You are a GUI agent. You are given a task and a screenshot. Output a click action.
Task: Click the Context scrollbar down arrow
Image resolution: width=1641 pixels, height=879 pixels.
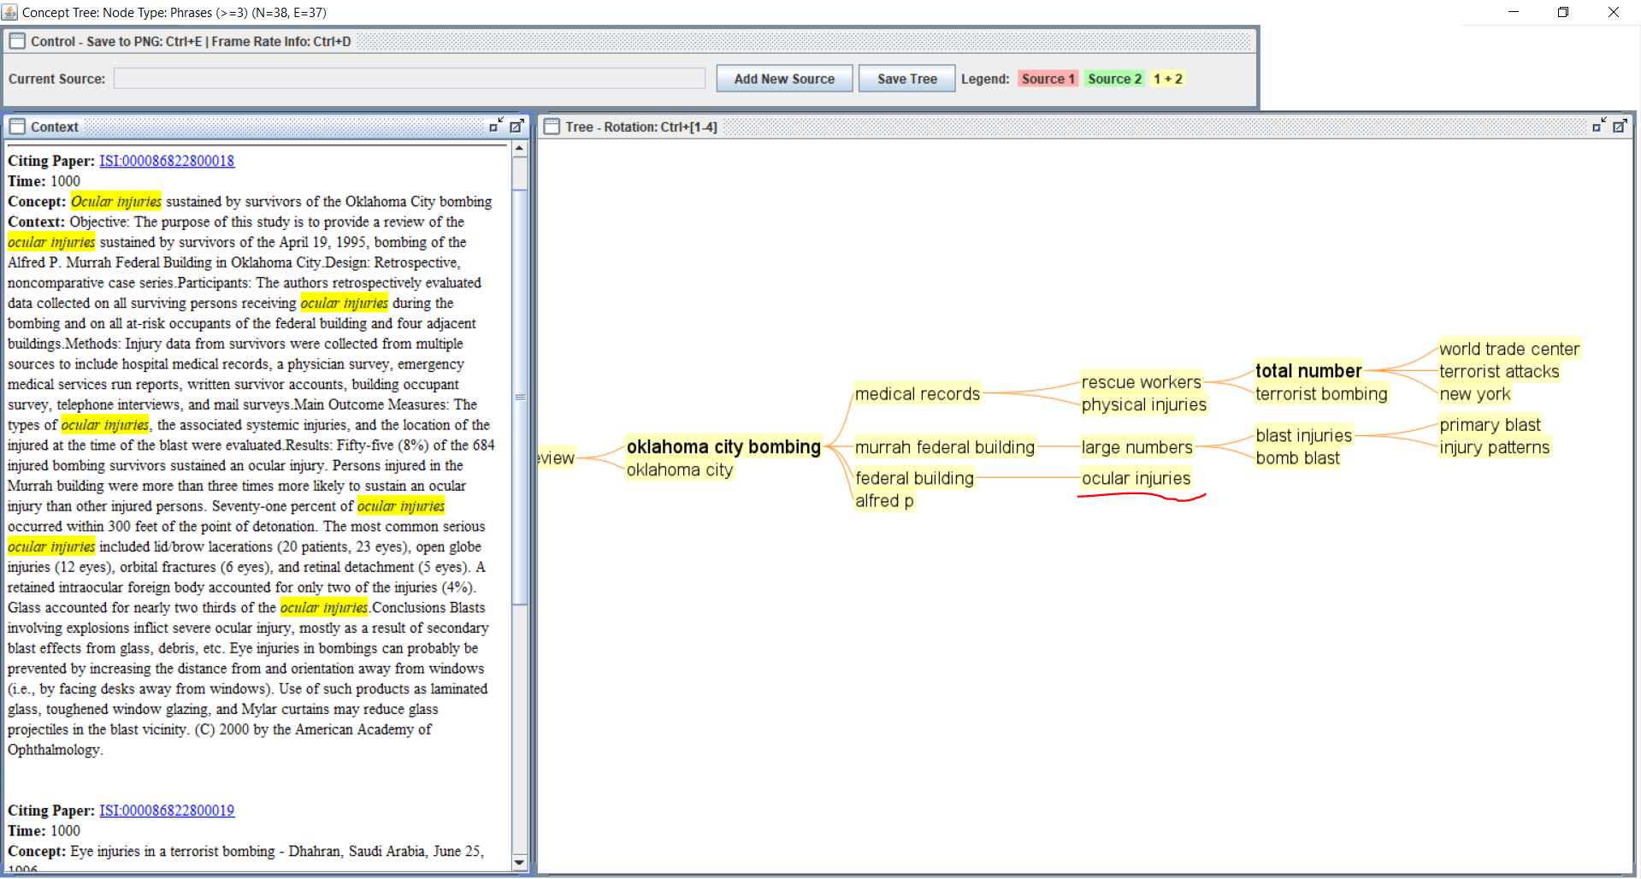point(519,862)
